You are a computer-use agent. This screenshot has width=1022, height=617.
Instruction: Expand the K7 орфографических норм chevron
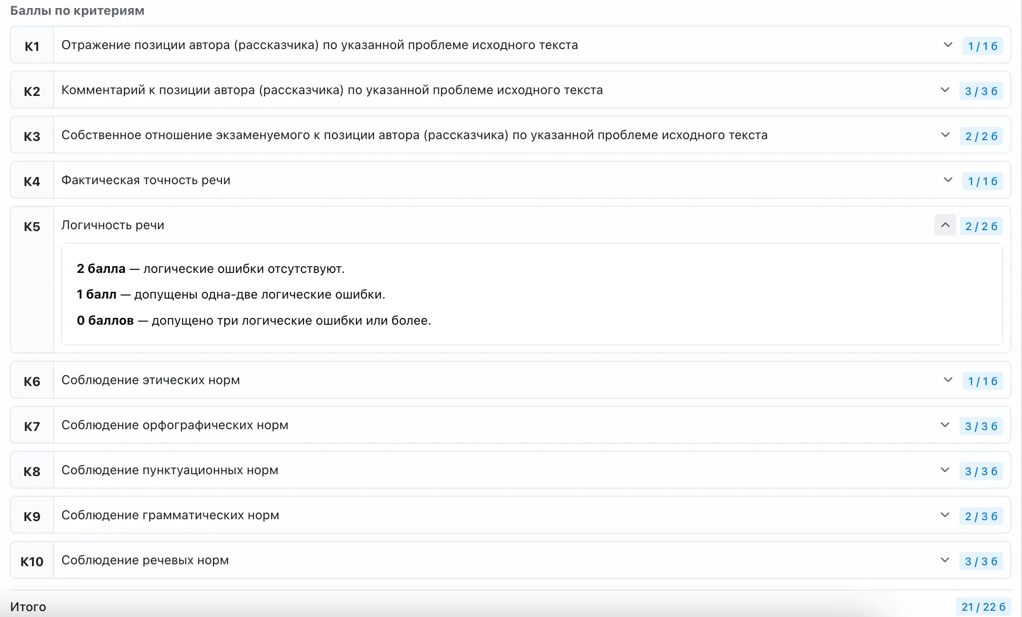pyautogui.click(x=945, y=425)
